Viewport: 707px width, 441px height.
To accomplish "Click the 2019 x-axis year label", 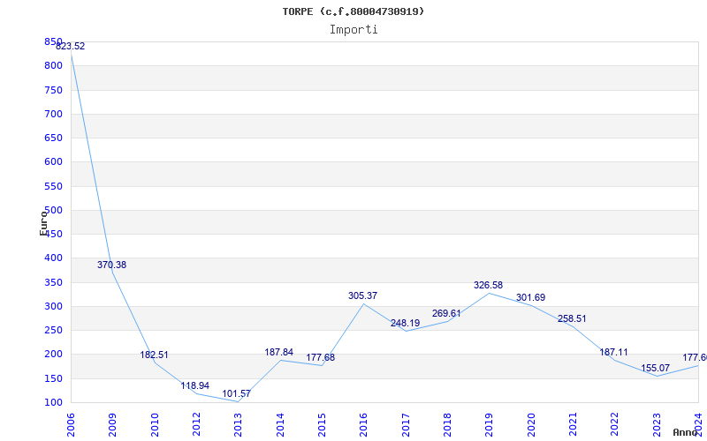I will 490,425.
